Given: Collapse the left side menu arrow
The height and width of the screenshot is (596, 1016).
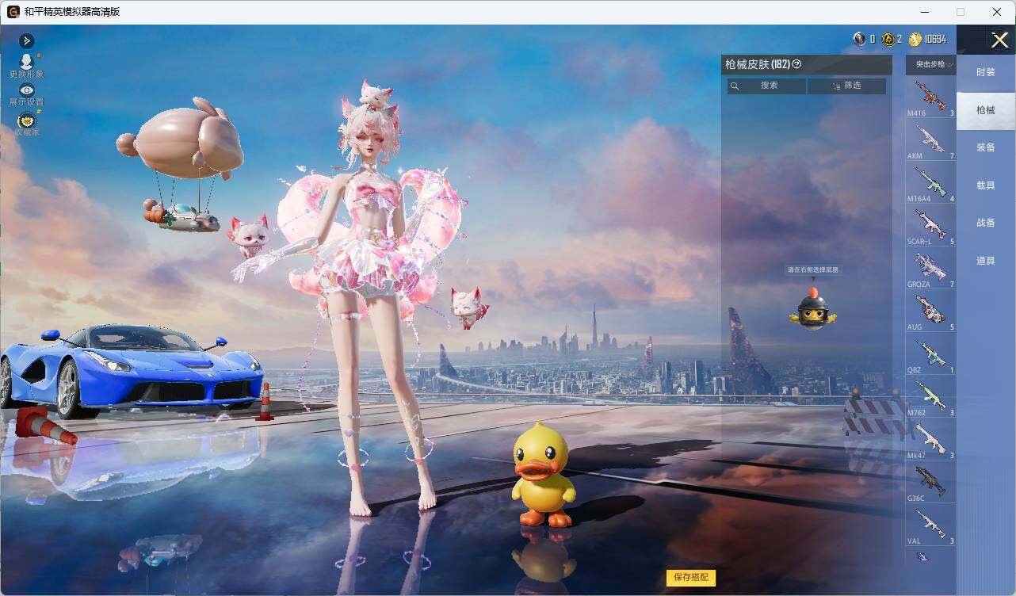Looking at the screenshot, I should (x=27, y=40).
